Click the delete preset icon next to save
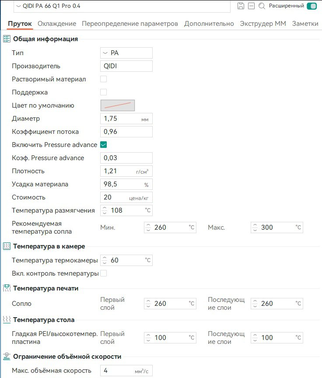The image size is (322, 378). pyautogui.click(x=251, y=6)
